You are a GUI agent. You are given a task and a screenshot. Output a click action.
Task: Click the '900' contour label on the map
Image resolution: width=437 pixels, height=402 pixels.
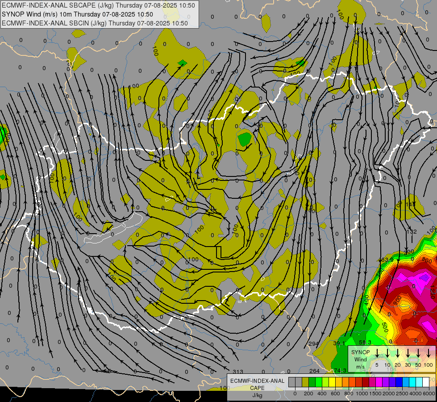click(x=398, y=301)
